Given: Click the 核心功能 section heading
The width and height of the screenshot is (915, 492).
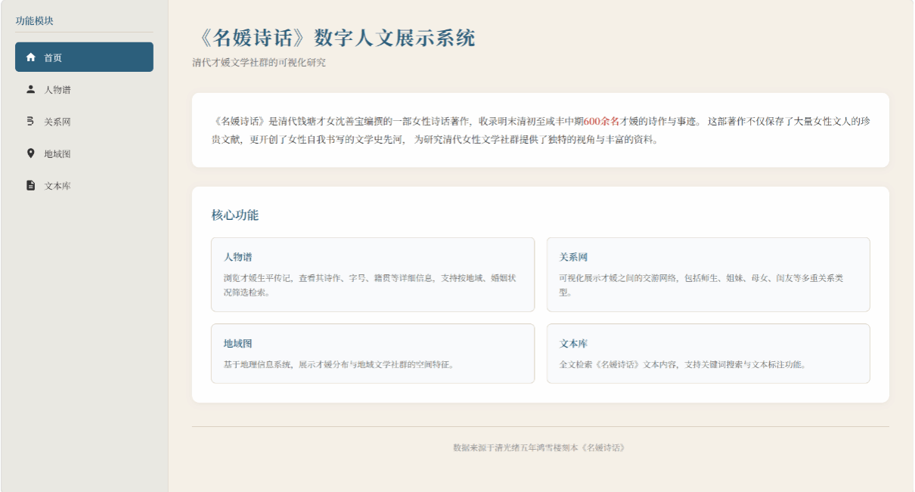Looking at the screenshot, I should [x=235, y=215].
